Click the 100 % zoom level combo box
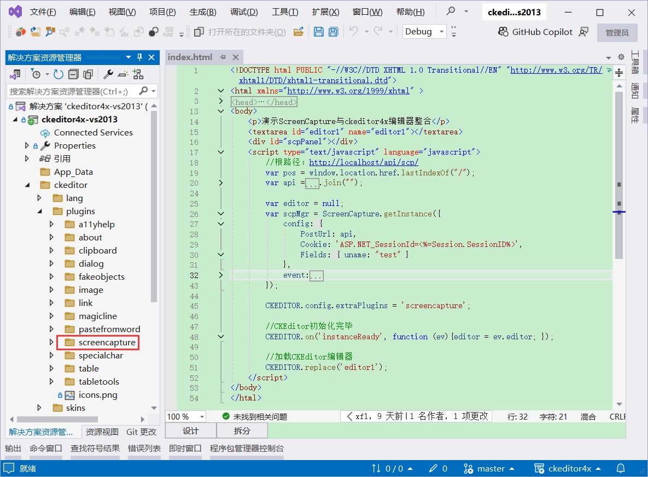Screen dimensions: 648x477 [x=185, y=416]
